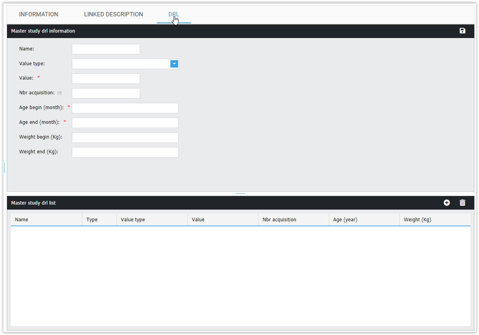This screenshot has height=335, width=479.
Task: Open the Value type dropdown arrow
Action: point(174,64)
